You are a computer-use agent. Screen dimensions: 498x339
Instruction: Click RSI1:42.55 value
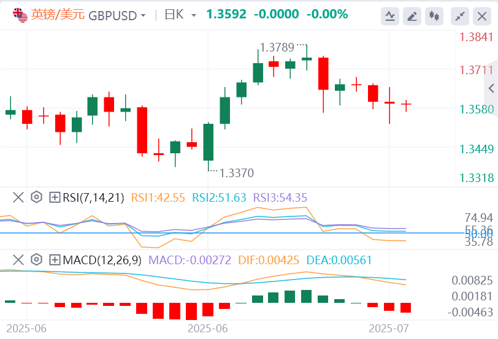[158, 197]
